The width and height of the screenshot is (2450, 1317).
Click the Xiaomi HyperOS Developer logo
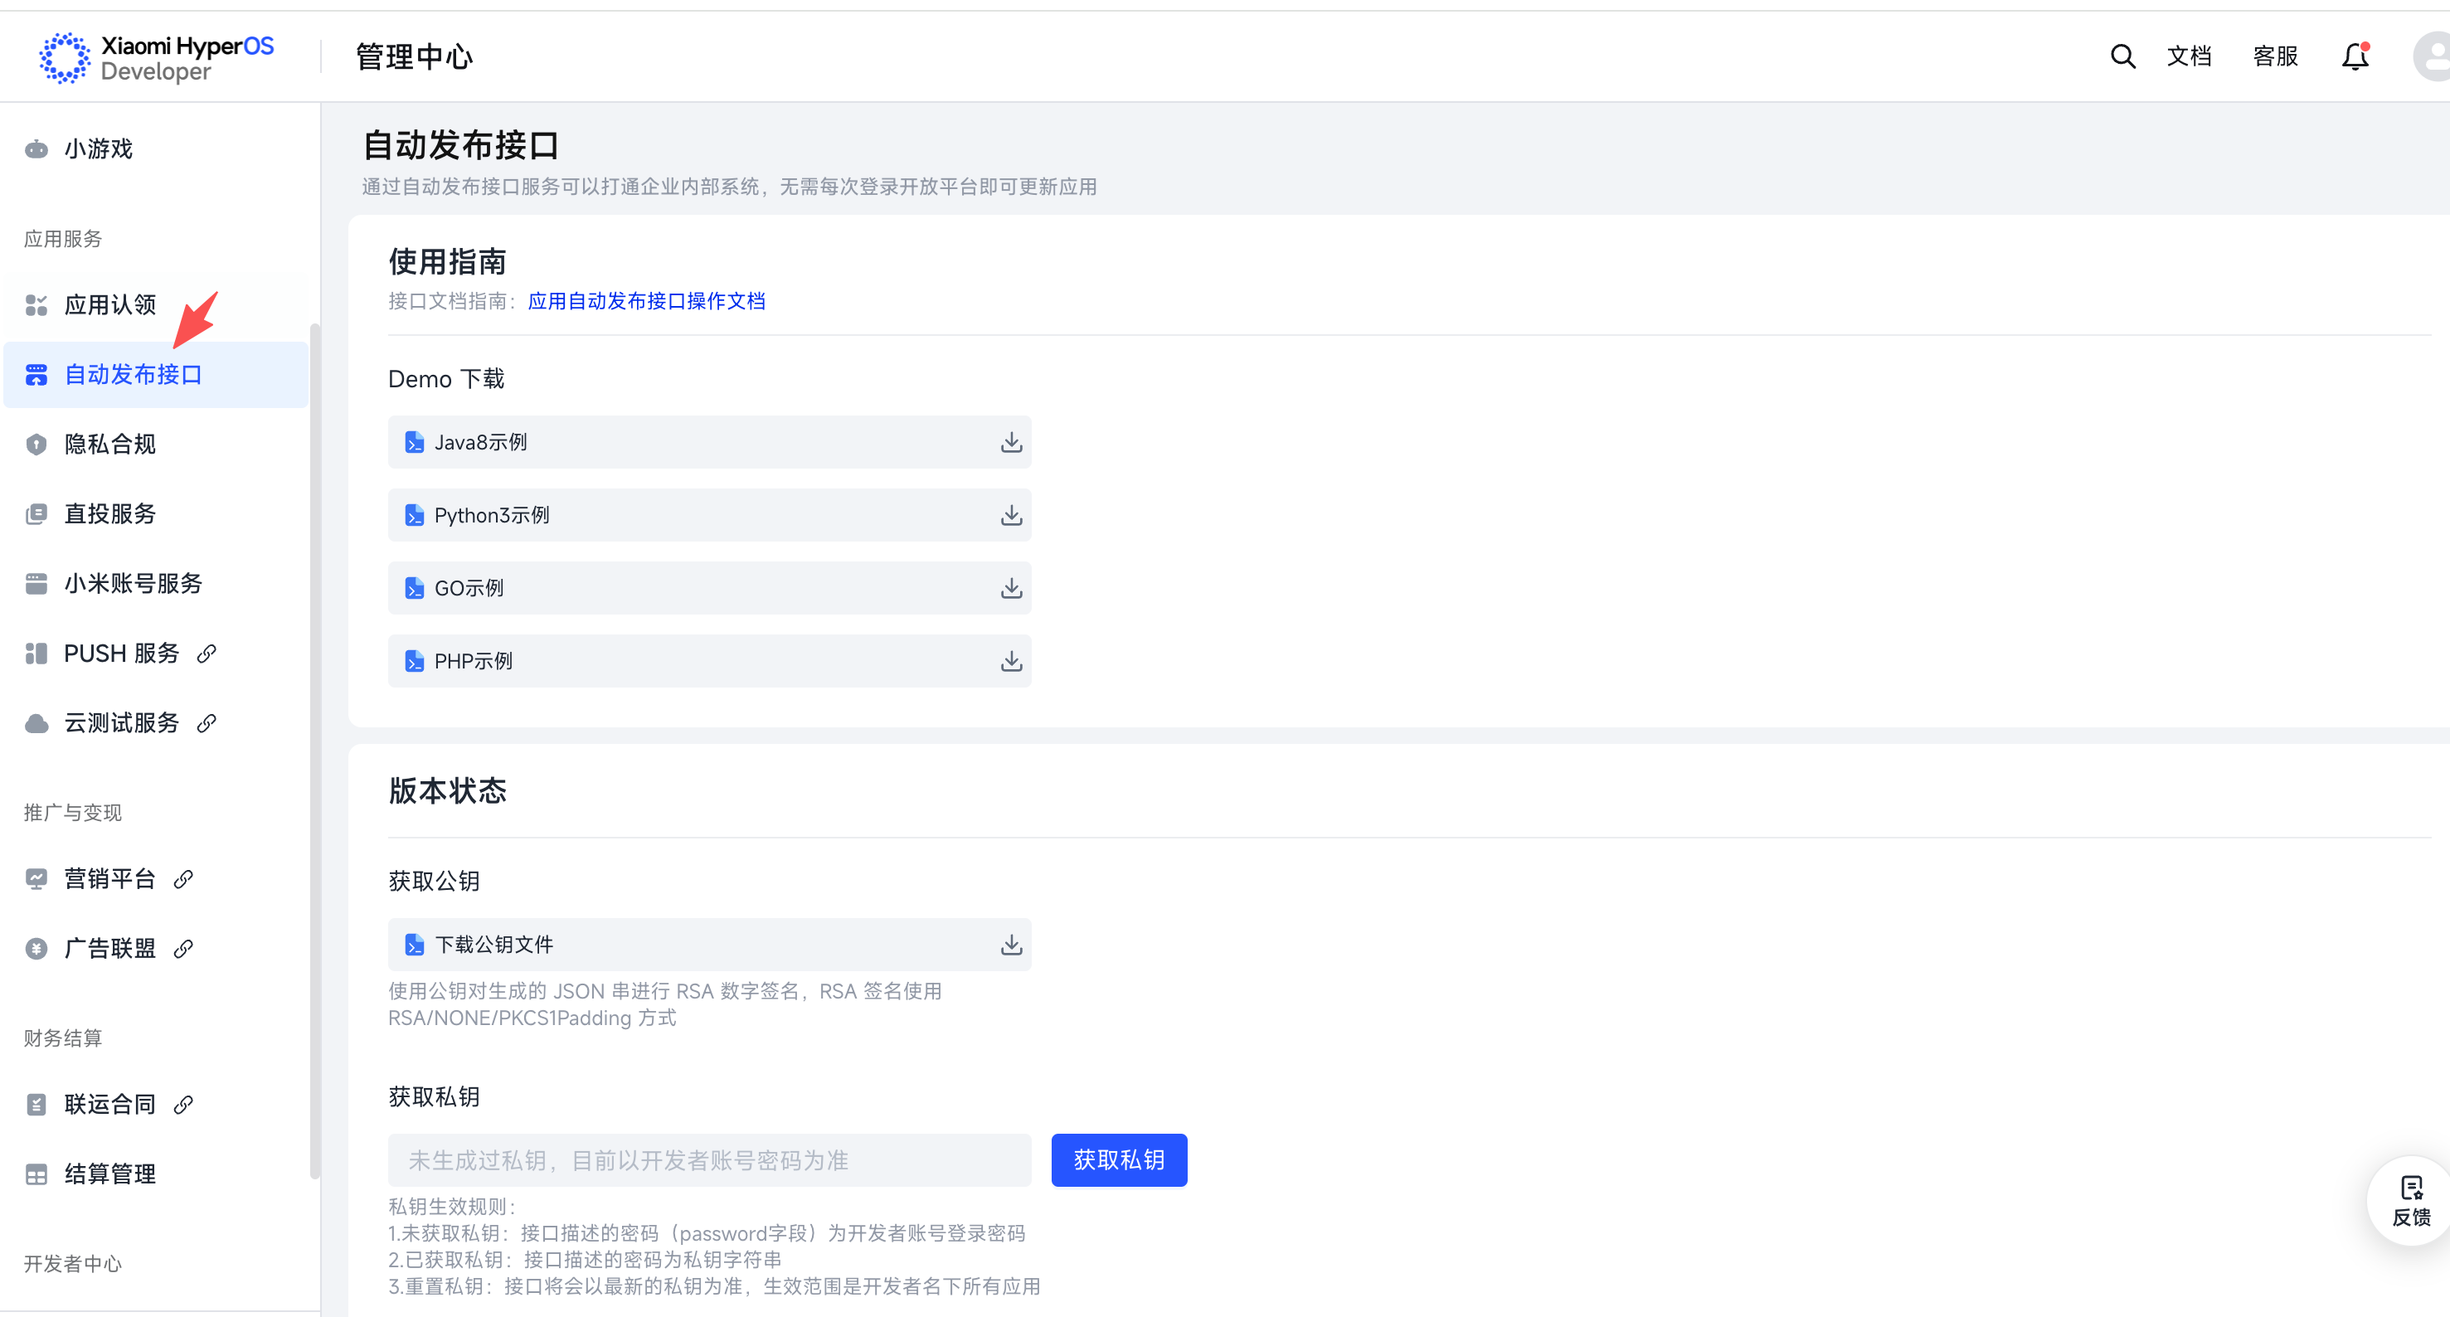point(157,57)
